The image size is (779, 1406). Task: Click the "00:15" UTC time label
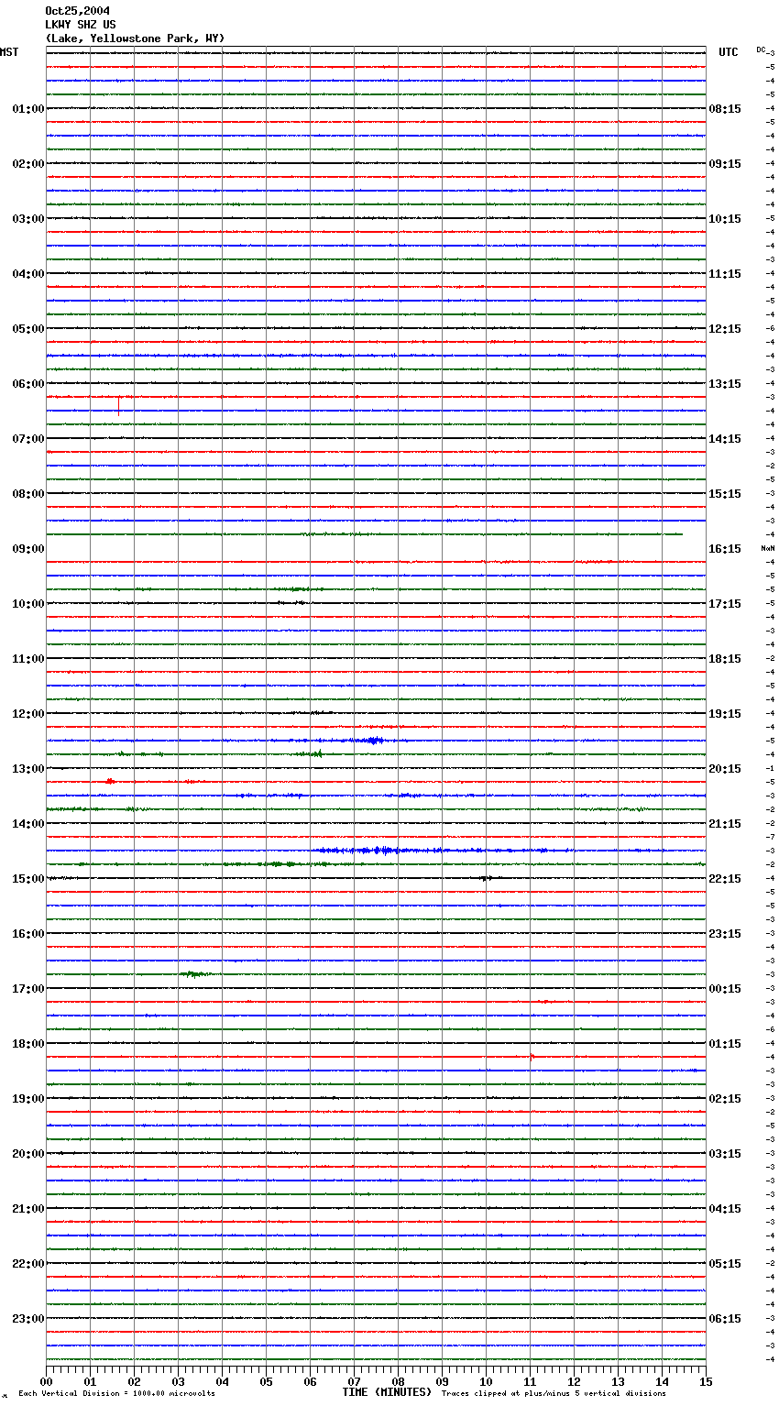click(x=725, y=989)
